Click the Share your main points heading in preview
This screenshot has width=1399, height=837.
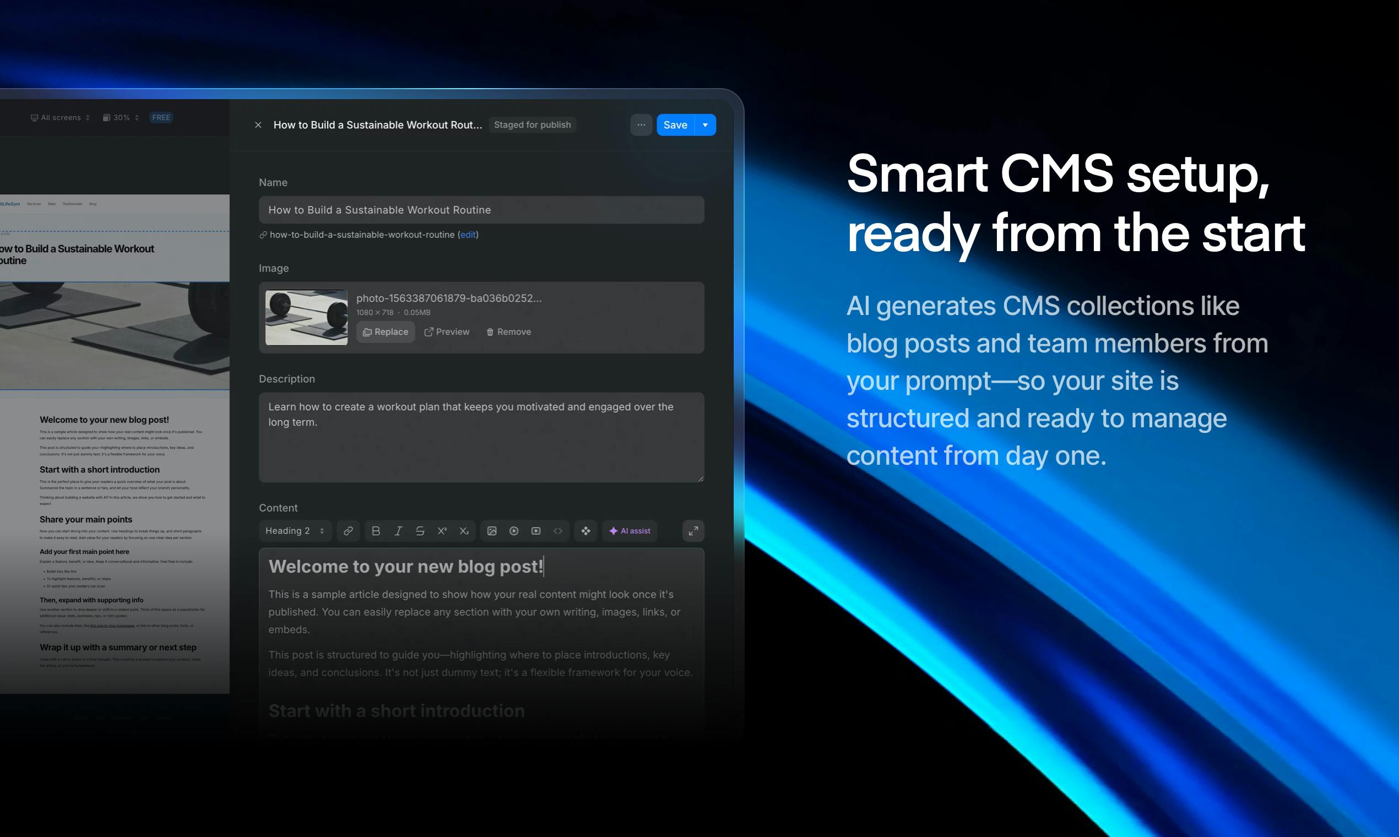[86, 520]
